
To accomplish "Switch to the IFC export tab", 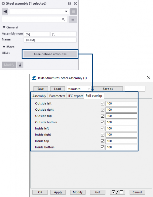I will pos(75,96).
